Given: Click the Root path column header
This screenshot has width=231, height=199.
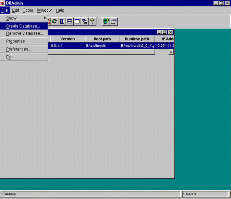Looking at the screenshot, I should 102,39.
